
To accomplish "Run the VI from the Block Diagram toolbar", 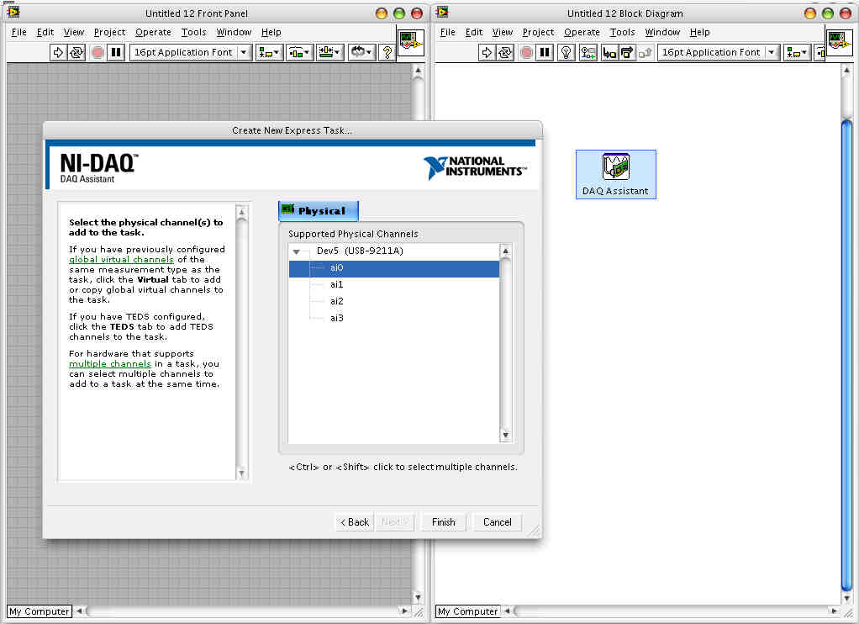I will (486, 52).
